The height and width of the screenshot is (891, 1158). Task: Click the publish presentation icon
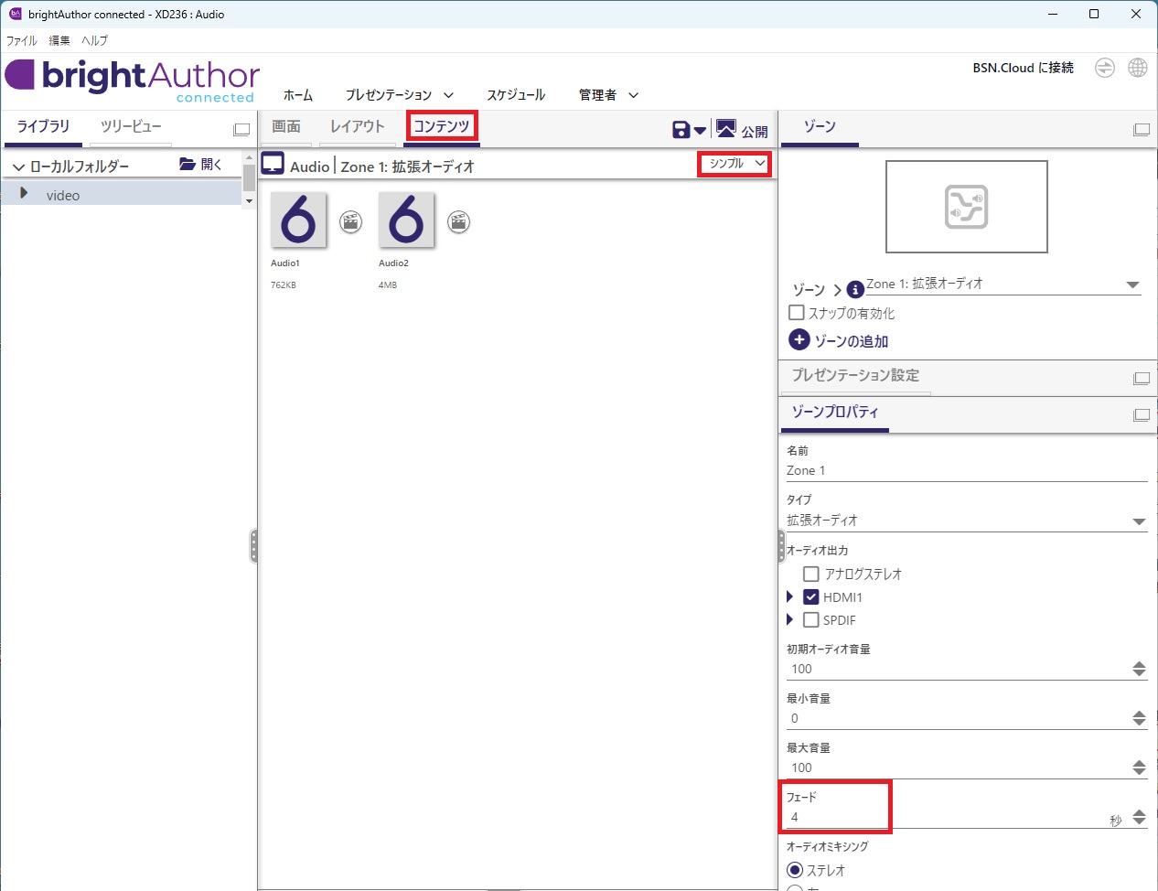click(x=726, y=129)
